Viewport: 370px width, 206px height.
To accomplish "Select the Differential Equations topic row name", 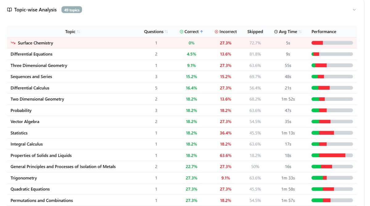I will (x=31, y=54).
